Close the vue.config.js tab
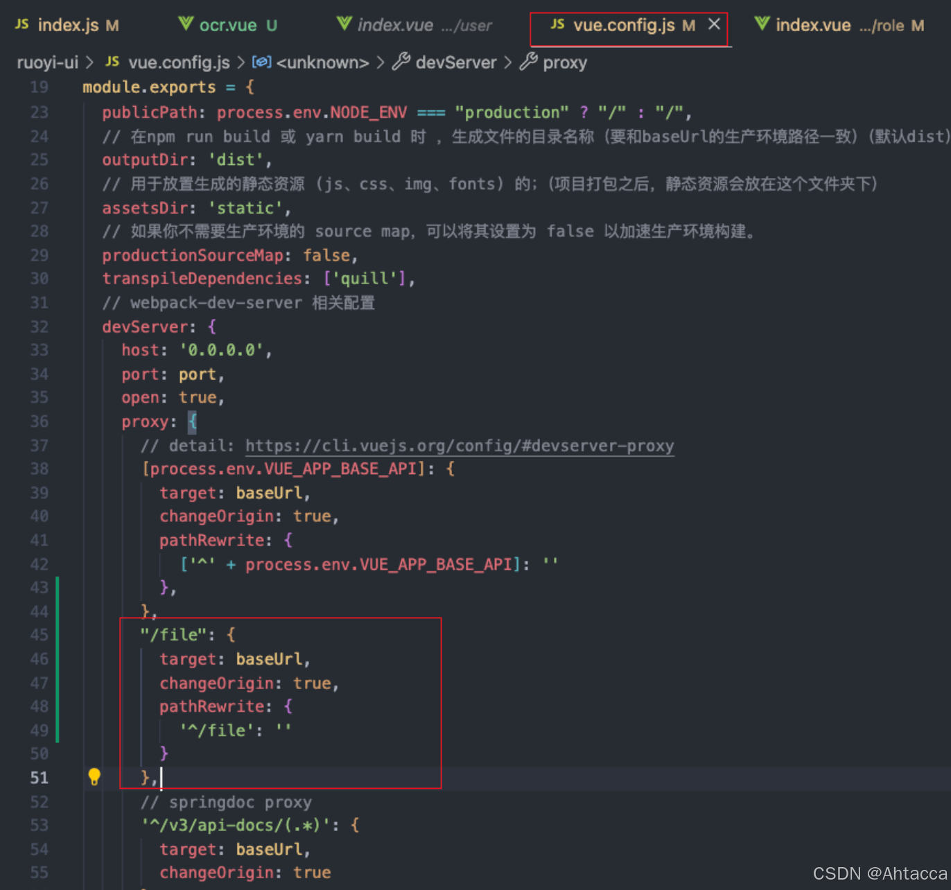Image resolution: width=951 pixels, height=890 pixels. pos(714,24)
